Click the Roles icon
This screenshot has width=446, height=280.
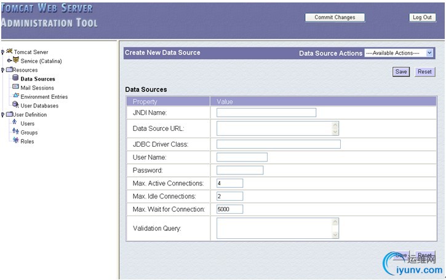(16, 140)
